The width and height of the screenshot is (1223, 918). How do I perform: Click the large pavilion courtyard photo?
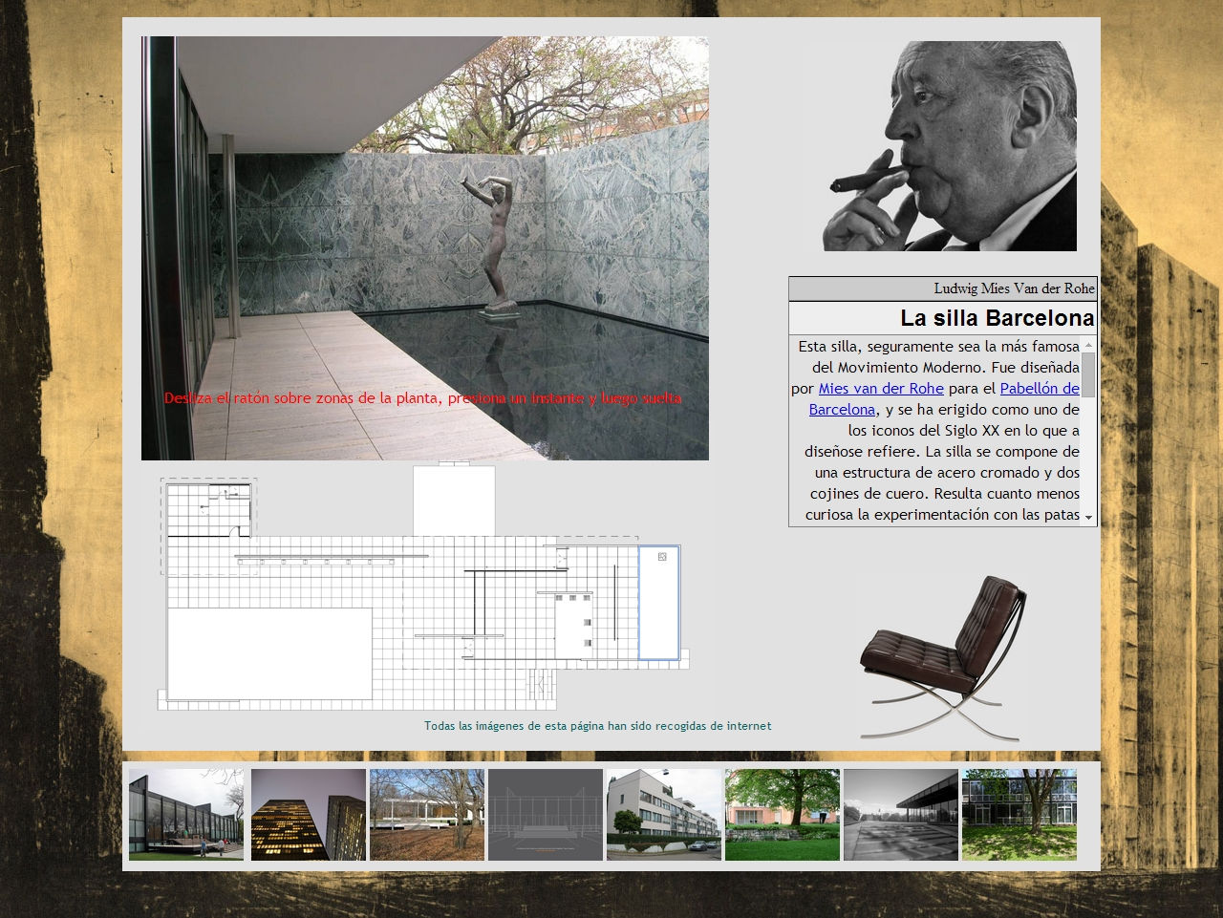(425, 248)
